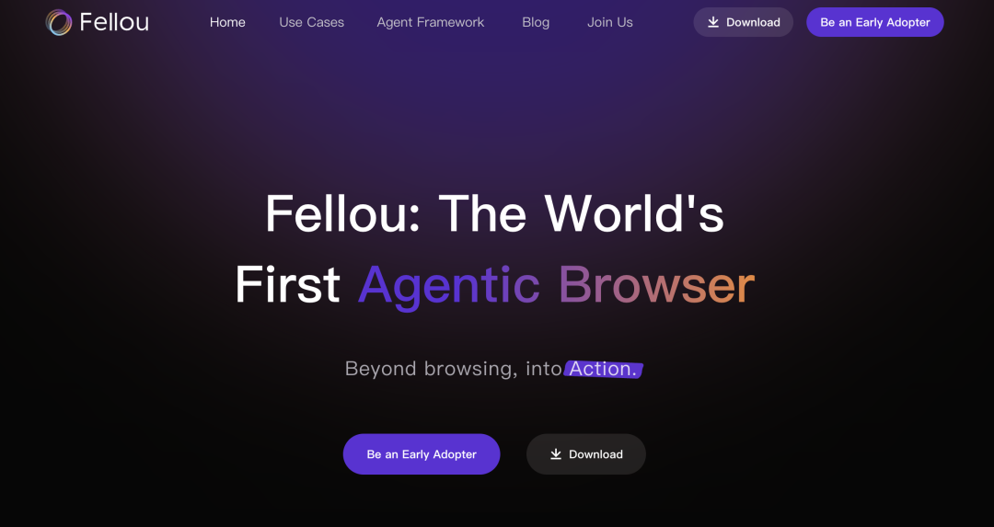This screenshot has width=994, height=527.
Task: Go to the Home nav item
Action: click(227, 22)
